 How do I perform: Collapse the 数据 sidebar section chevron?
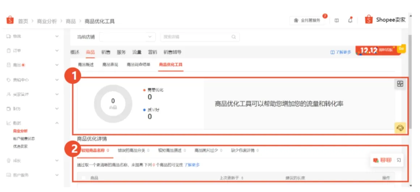(x=57, y=123)
